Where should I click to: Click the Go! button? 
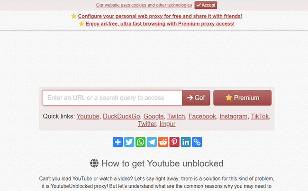point(196,98)
